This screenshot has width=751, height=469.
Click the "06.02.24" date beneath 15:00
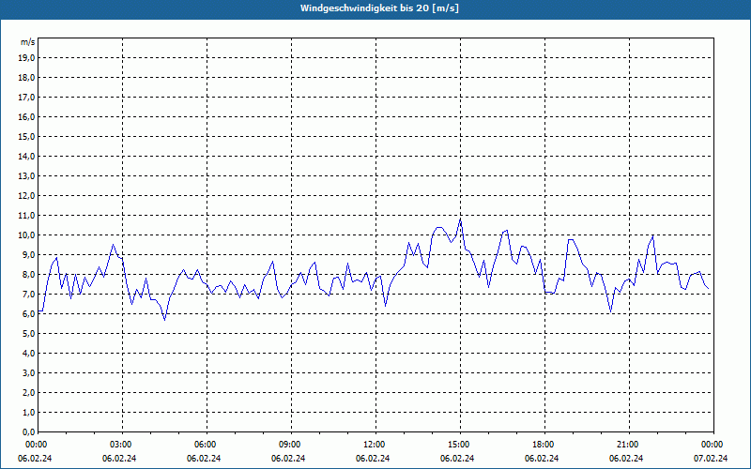click(x=457, y=459)
